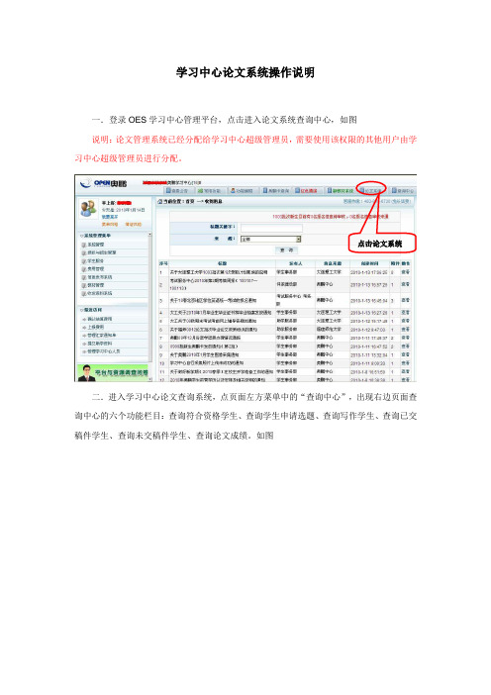
Task: Click the home icon beside 当前位置
Action: click(160, 201)
